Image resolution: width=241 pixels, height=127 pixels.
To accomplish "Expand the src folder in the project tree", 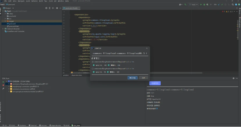I will (x=5, y=19).
